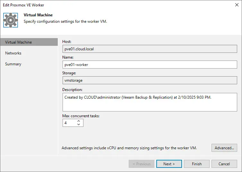
Task: Select the Virtual Machine wizard step
Action: (x=19, y=42)
